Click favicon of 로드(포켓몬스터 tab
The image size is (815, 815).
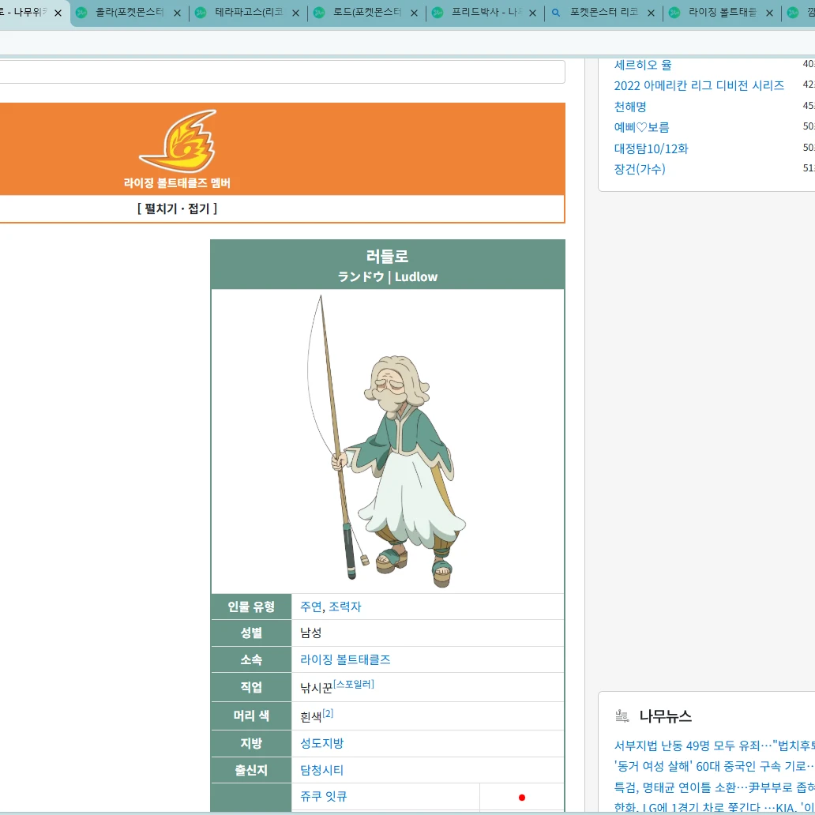pos(319,13)
